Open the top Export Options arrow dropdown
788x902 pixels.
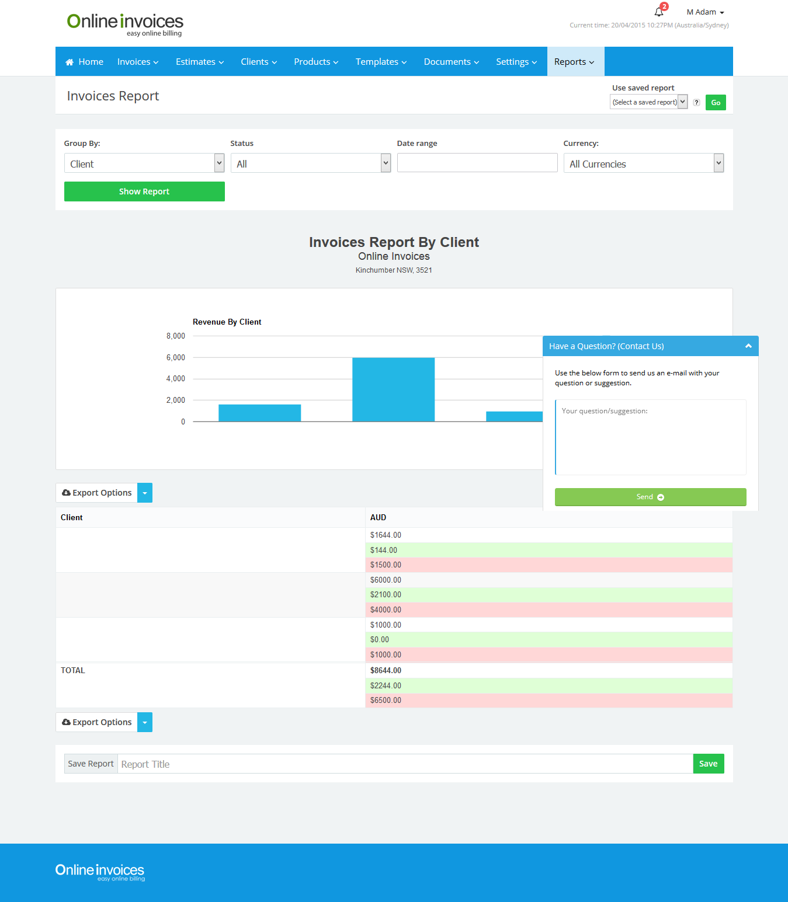pyautogui.click(x=145, y=493)
